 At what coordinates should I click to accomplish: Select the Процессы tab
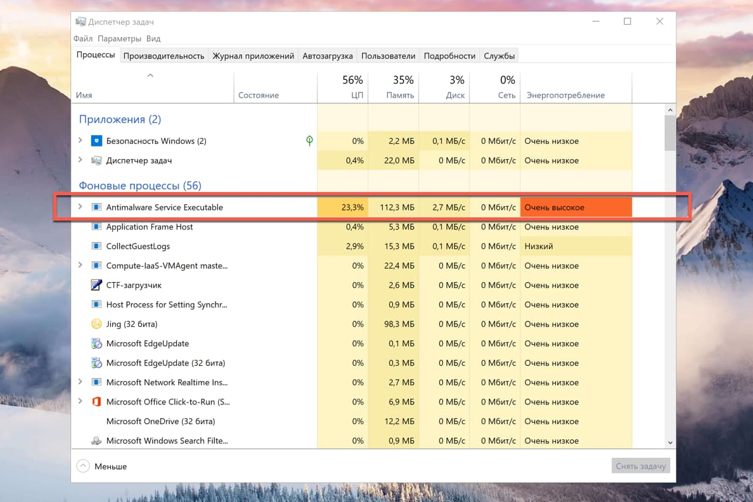(x=96, y=55)
